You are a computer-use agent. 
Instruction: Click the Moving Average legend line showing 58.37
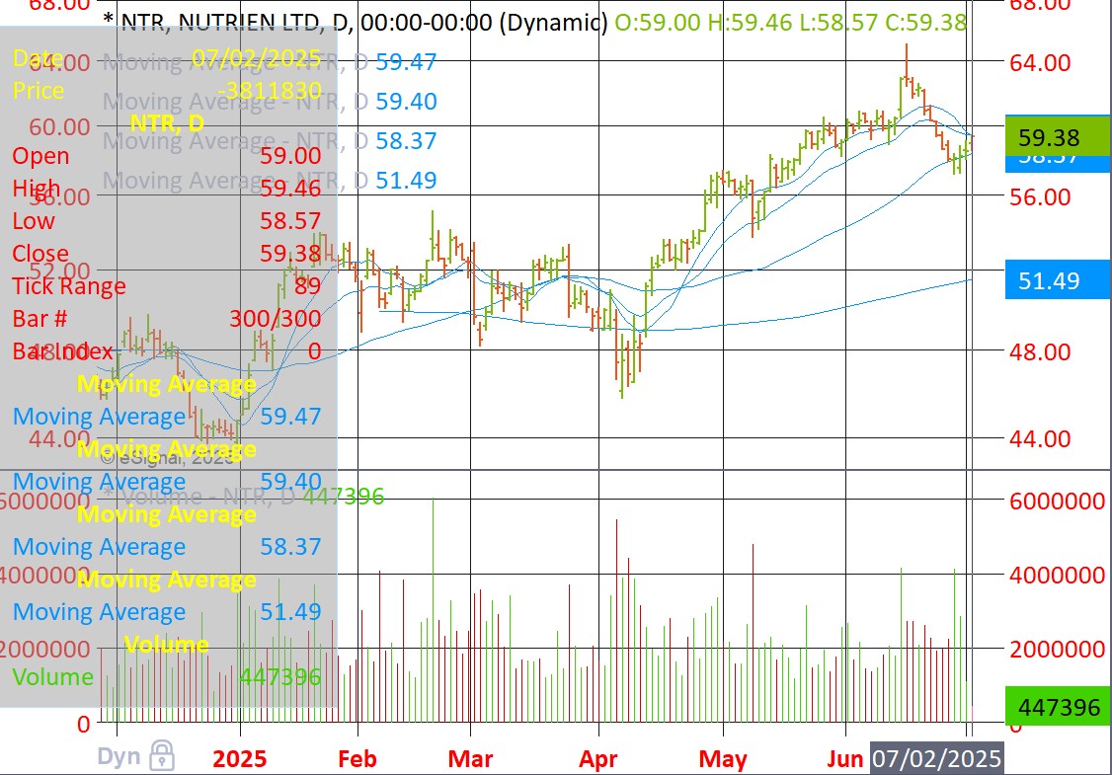(x=270, y=140)
